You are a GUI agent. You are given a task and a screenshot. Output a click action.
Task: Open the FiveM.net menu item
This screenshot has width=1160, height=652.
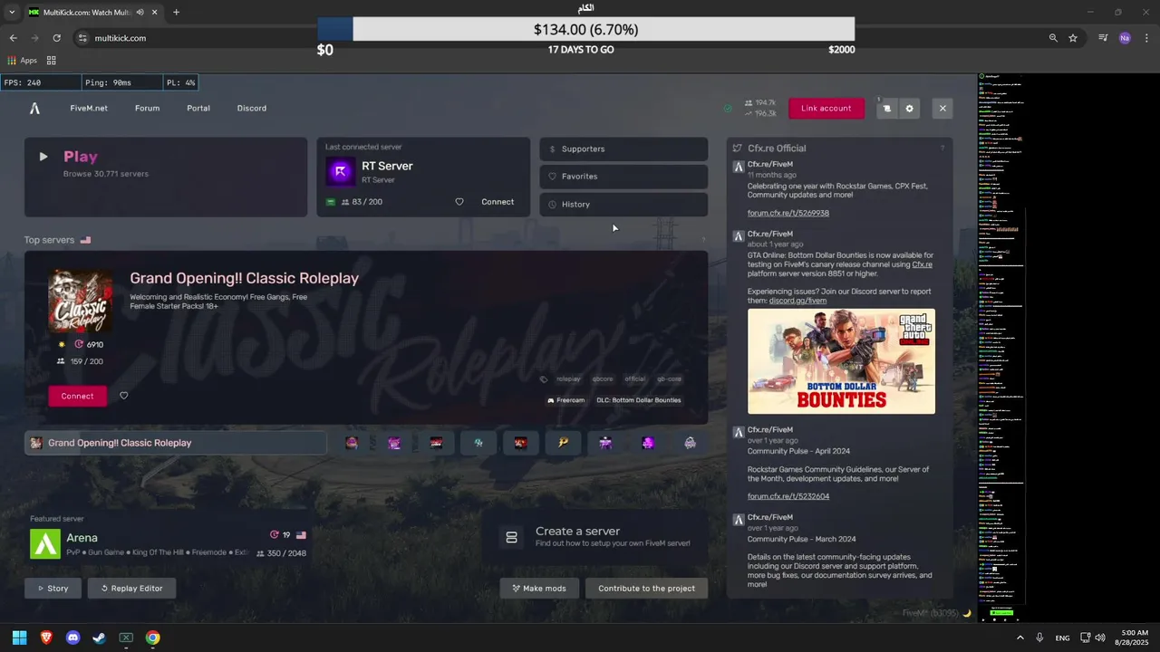(89, 109)
